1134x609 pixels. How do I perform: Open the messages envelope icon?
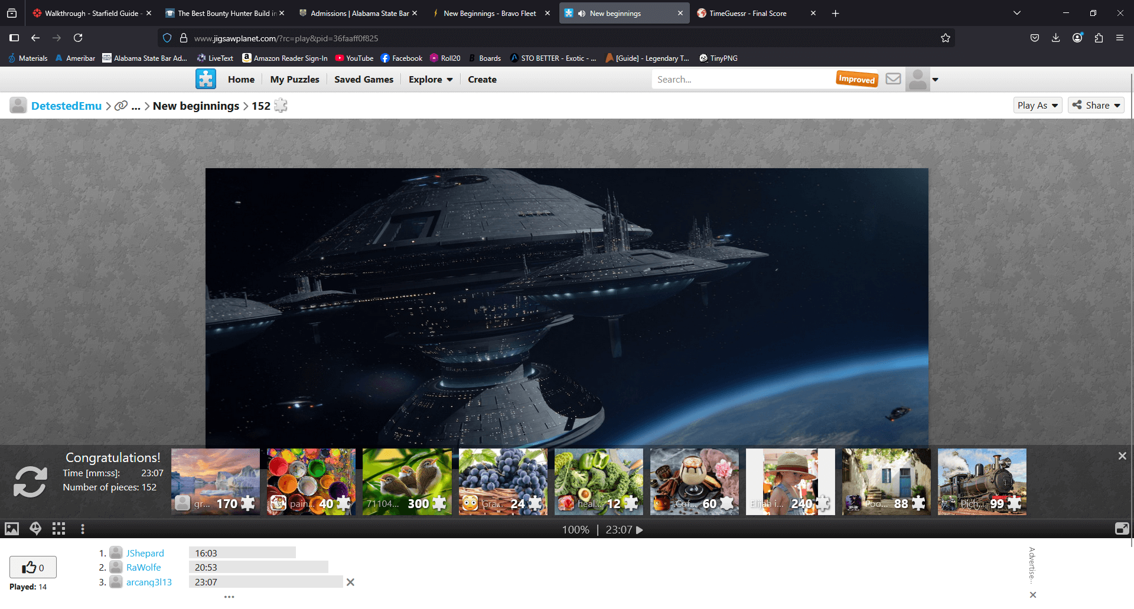click(893, 78)
